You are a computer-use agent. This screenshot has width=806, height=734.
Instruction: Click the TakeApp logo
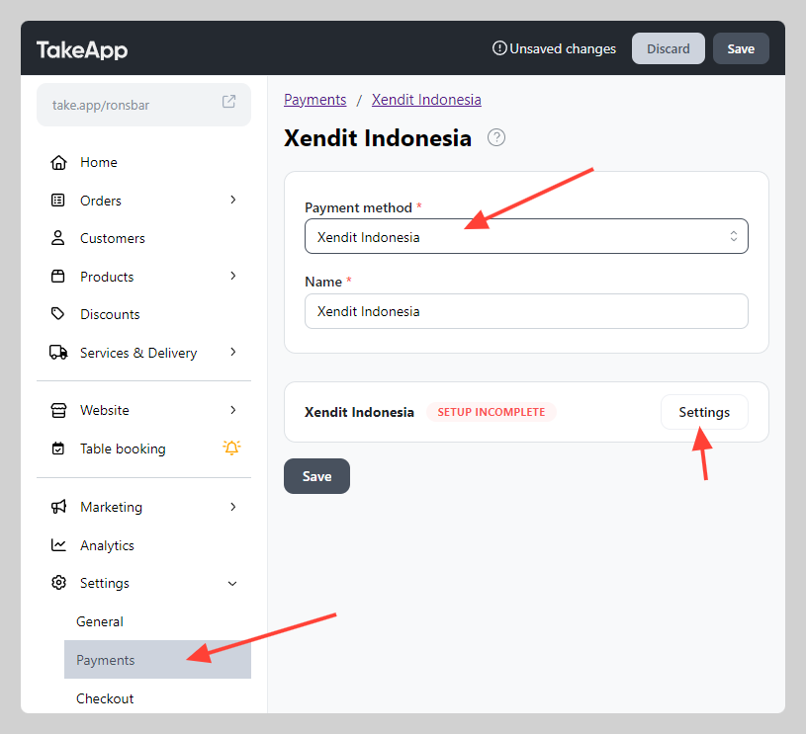click(82, 49)
